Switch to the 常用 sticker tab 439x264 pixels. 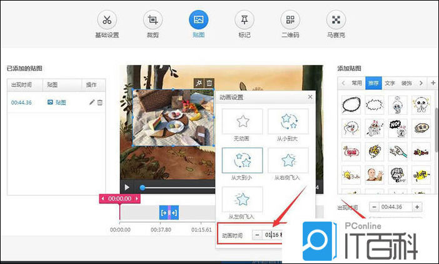[356, 83]
